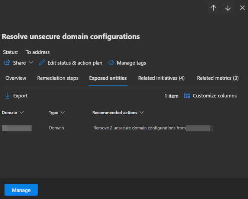View the Related metrics (3) tab
Viewport: 248px width, 199px height.
click(218, 78)
